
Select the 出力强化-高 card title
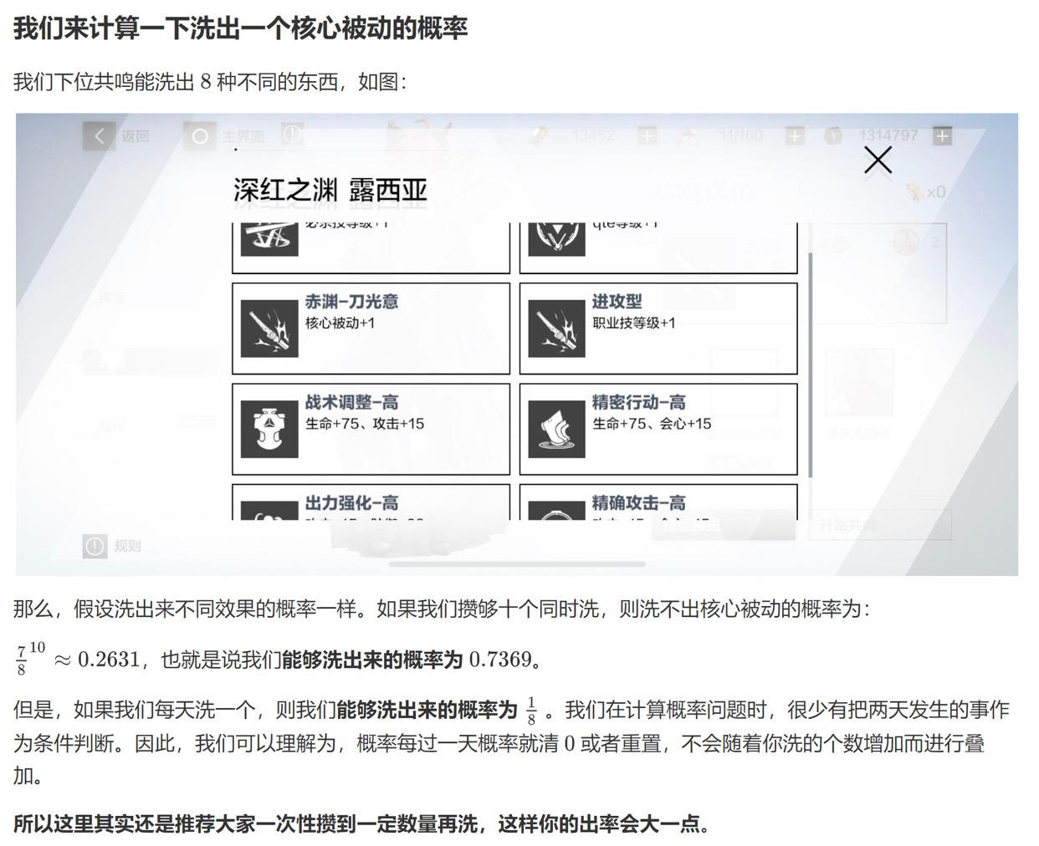pyautogui.click(x=351, y=502)
